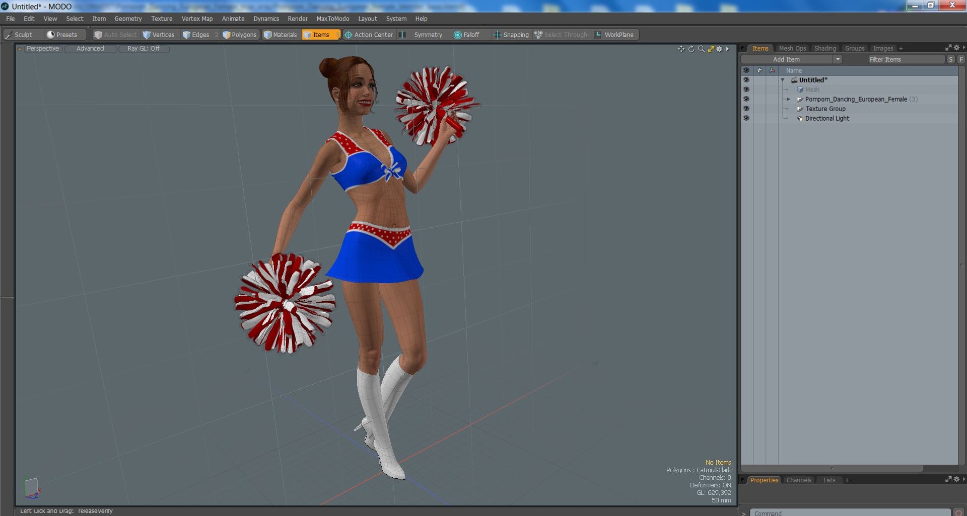Screen dimensions: 967x516
Task: Switch to Polygons selection mode
Action: [x=240, y=35]
